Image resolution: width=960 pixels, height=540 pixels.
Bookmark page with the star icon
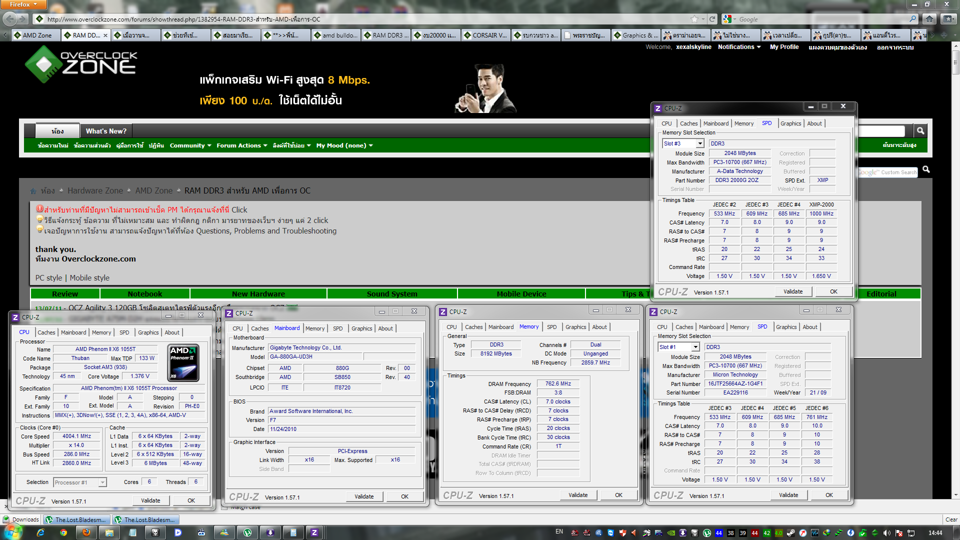694,19
